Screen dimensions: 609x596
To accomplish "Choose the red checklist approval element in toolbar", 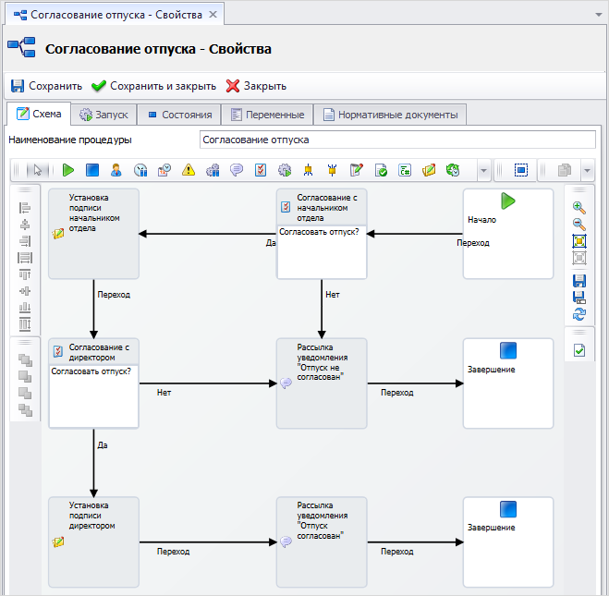I will (x=261, y=170).
